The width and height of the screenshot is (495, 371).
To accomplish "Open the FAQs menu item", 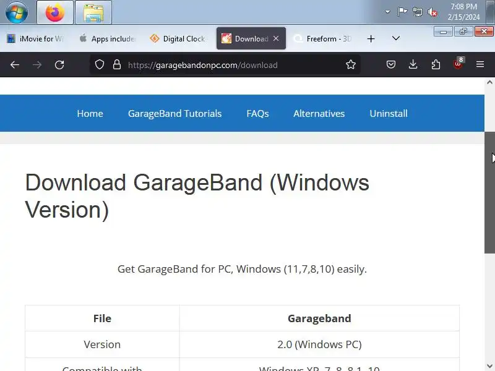I will pos(257,113).
